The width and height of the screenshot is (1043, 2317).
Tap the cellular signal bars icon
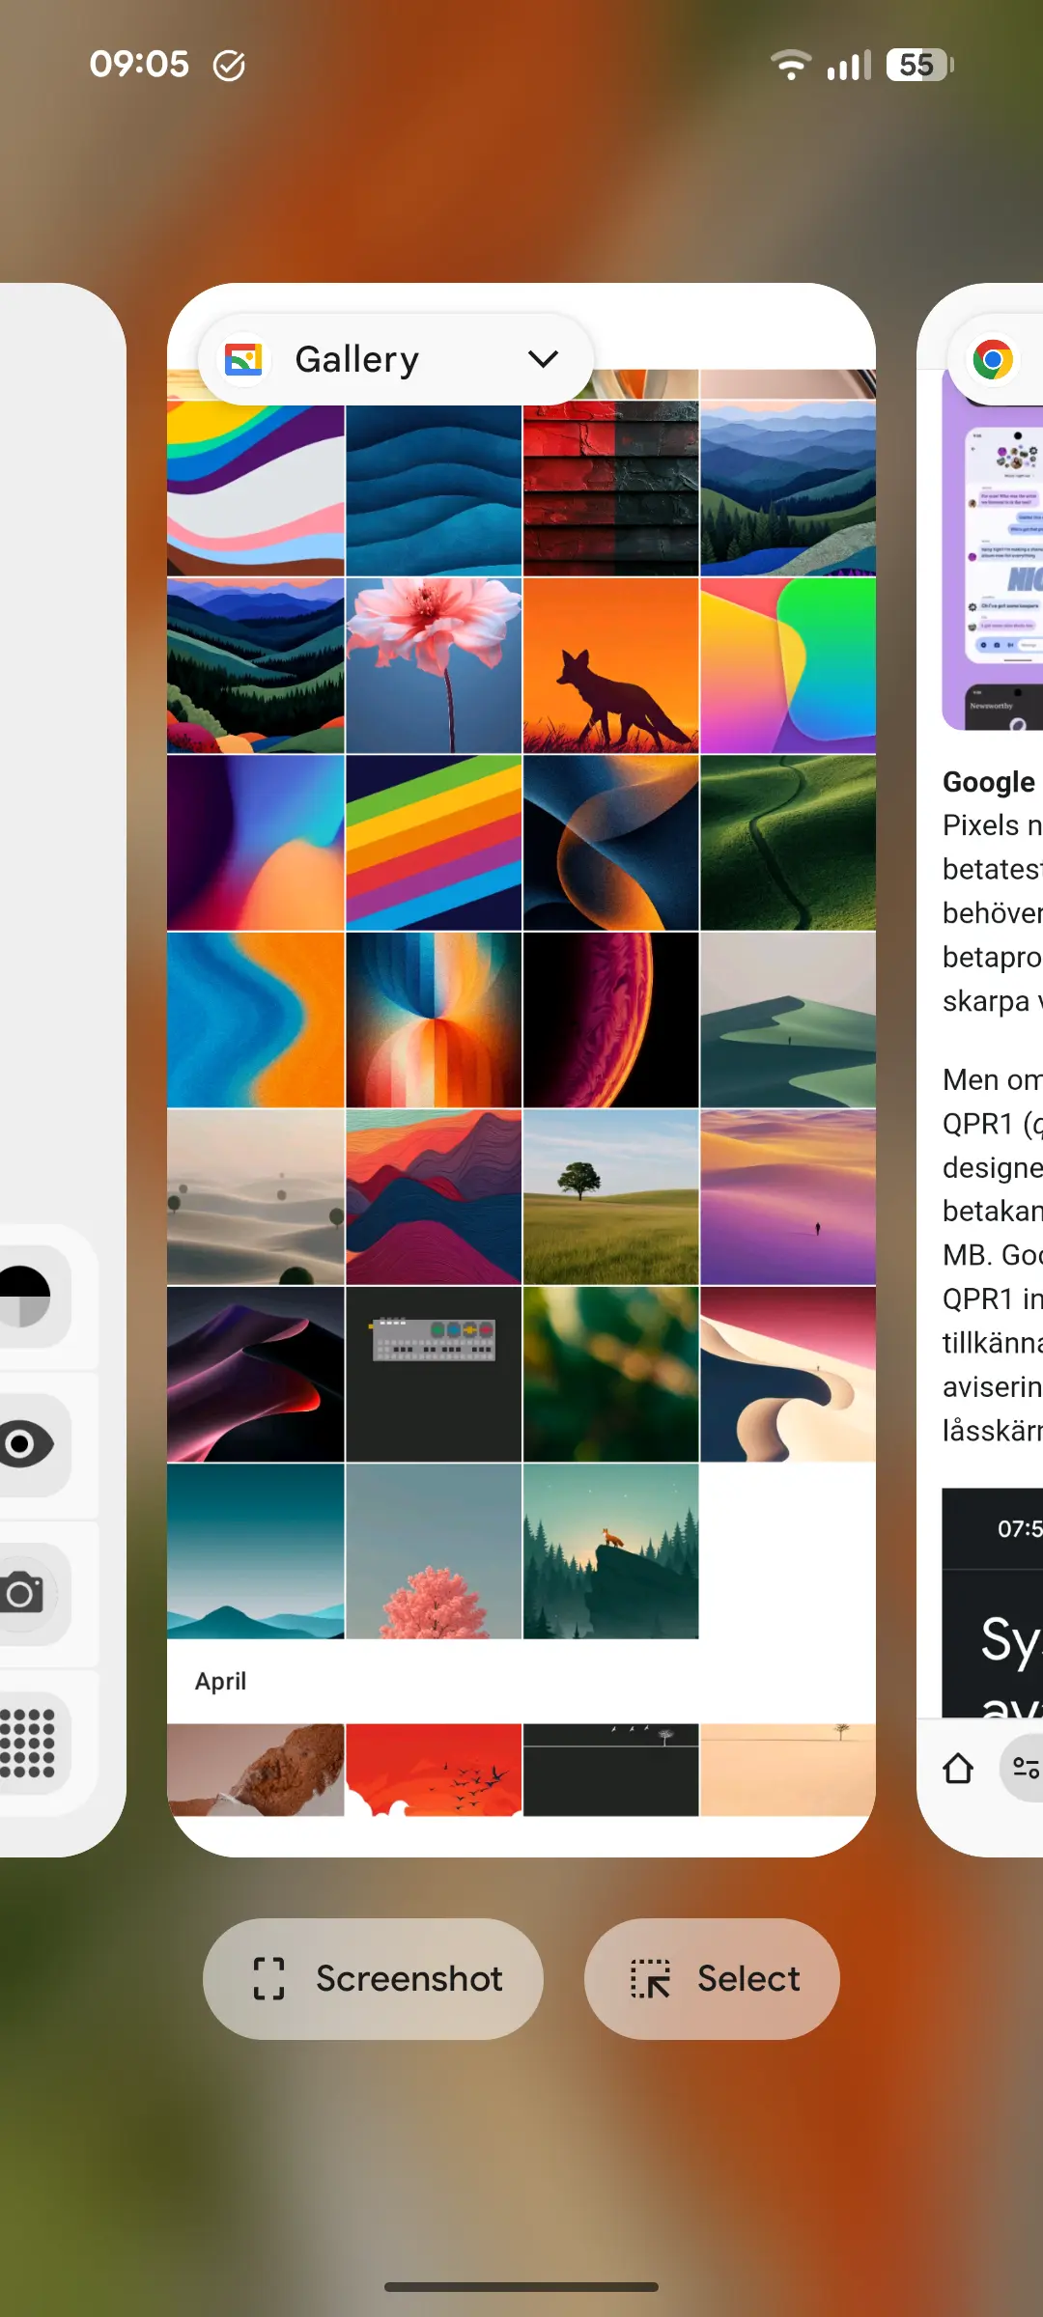tap(849, 65)
